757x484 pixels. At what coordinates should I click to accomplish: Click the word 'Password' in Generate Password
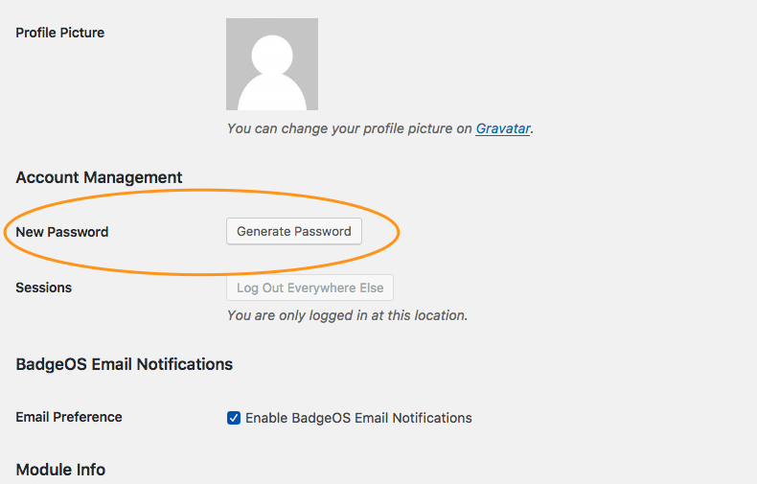323,231
